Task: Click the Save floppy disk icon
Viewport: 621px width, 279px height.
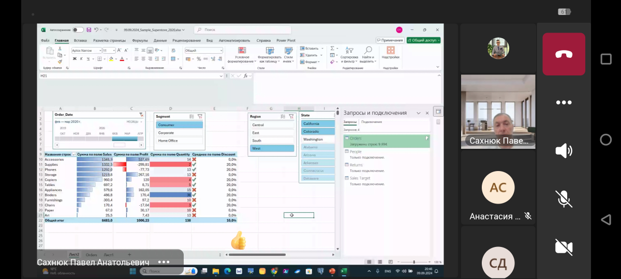Action: (x=89, y=30)
